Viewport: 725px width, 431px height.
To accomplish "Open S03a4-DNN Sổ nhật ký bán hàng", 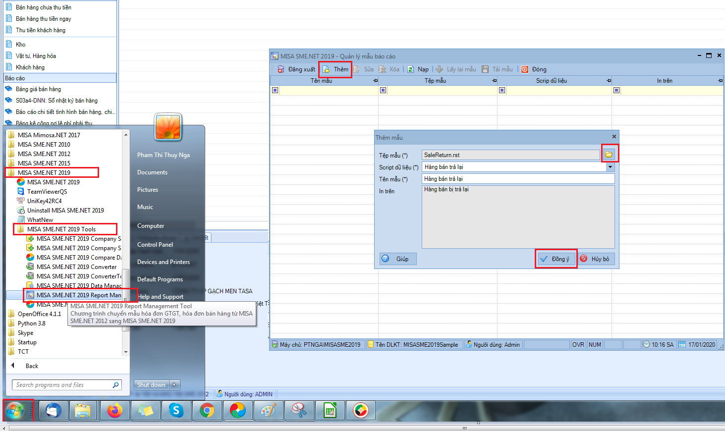I will 56,101.
